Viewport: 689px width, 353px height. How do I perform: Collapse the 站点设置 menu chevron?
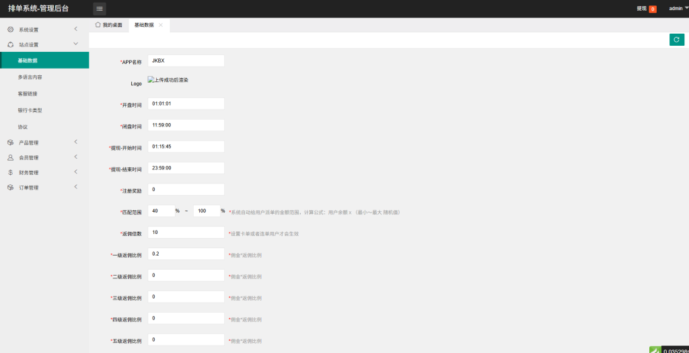click(x=75, y=44)
